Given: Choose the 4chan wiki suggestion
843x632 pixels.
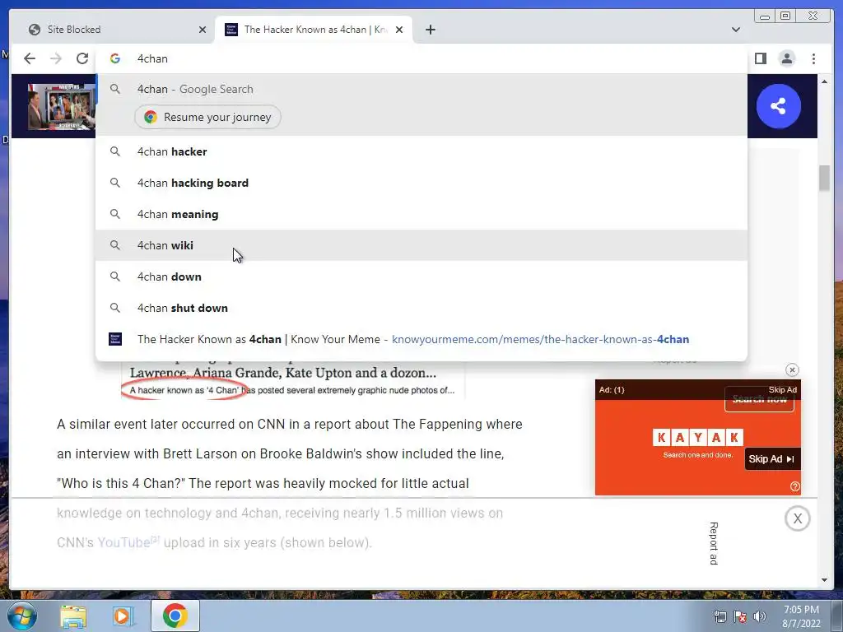Looking at the screenshot, I should point(421,245).
